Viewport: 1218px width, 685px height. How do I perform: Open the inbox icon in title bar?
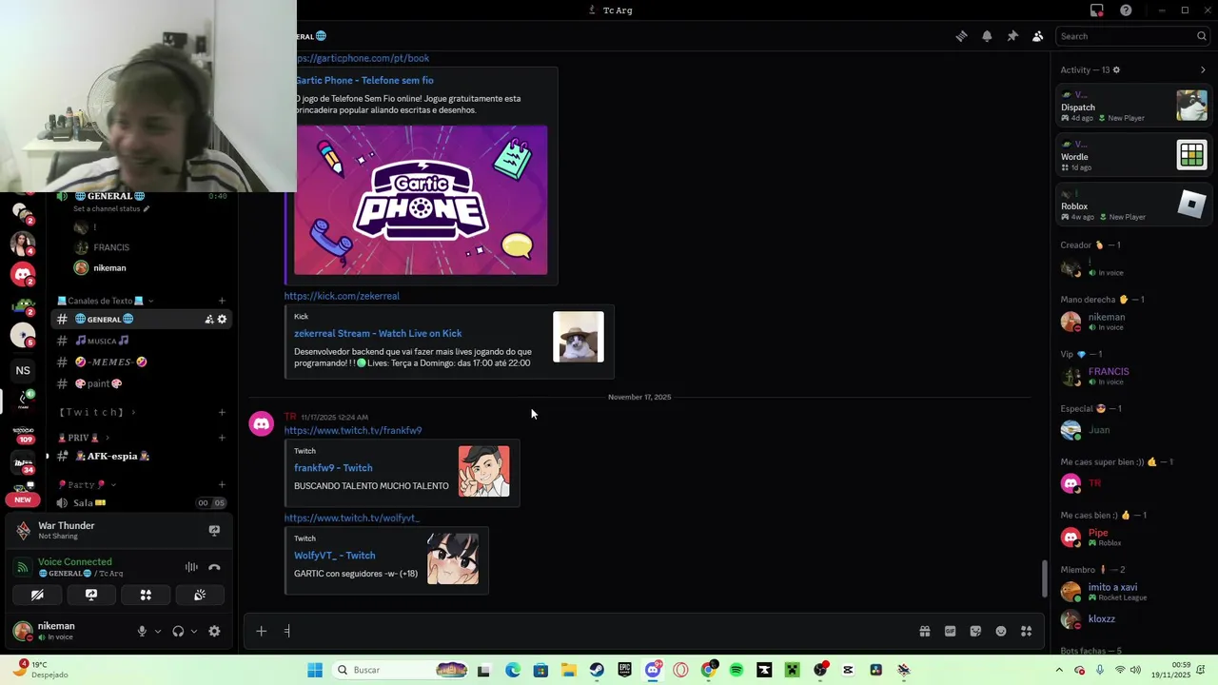point(1097,10)
